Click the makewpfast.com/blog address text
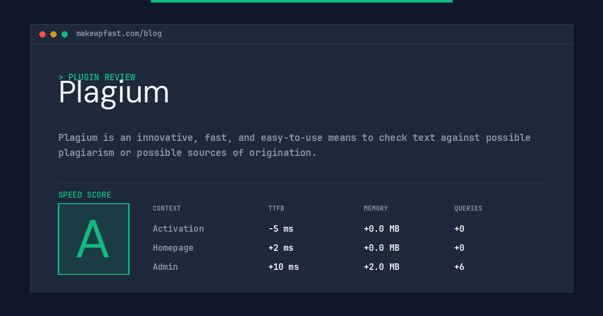The height and width of the screenshot is (316, 603). 119,34
